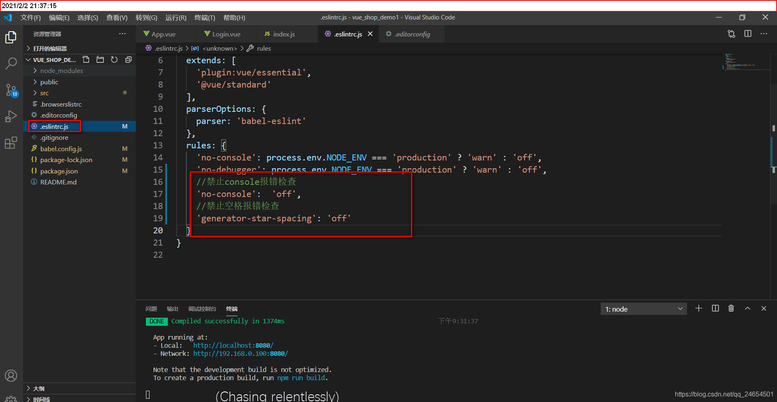The image size is (777, 402).
Task: Open the Run and Debug view
Action: pyautogui.click(x=11, y=116)
